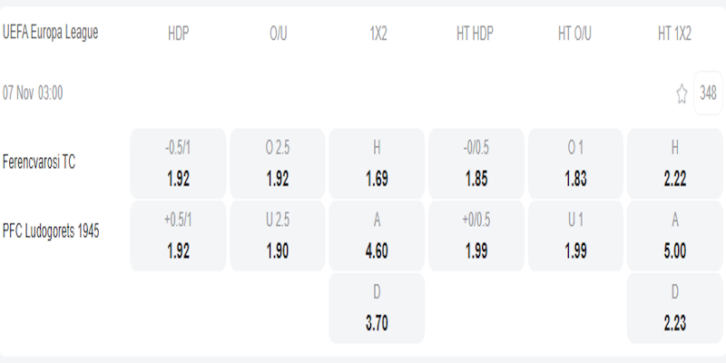Screen dimensions: 726x363
Task: Bet on away win at 4.60
Action: click(378, 235)
